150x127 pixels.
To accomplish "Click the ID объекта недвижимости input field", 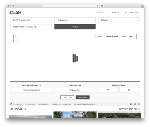I will point(31,27).
